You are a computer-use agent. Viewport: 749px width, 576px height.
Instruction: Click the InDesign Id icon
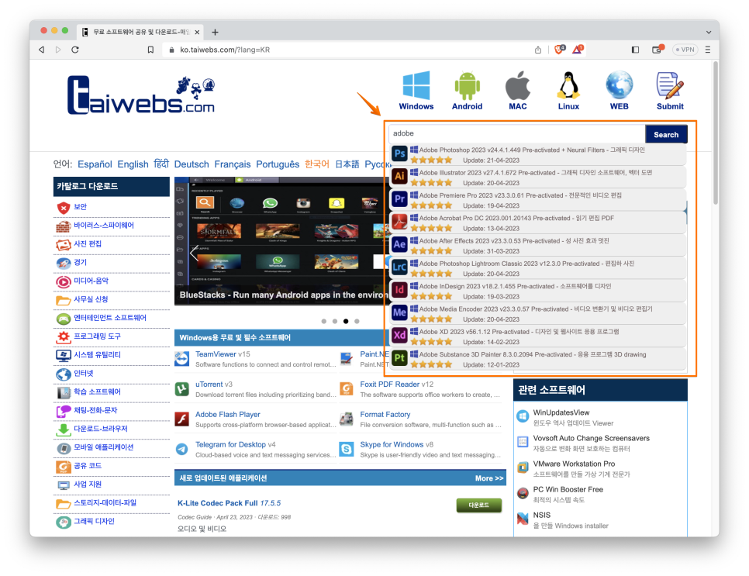tap(399, 290)
